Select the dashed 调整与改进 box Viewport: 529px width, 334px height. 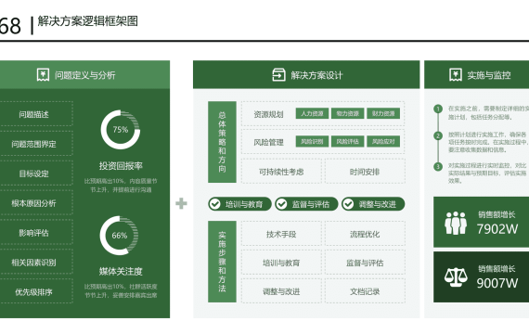click(x=281, y=291)
